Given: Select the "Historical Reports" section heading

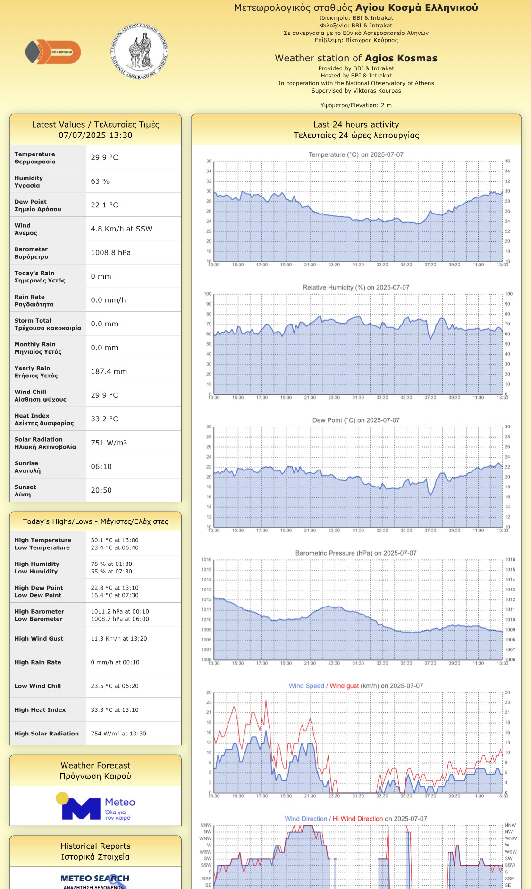Looking at the screenshot, I should (95, 851).
